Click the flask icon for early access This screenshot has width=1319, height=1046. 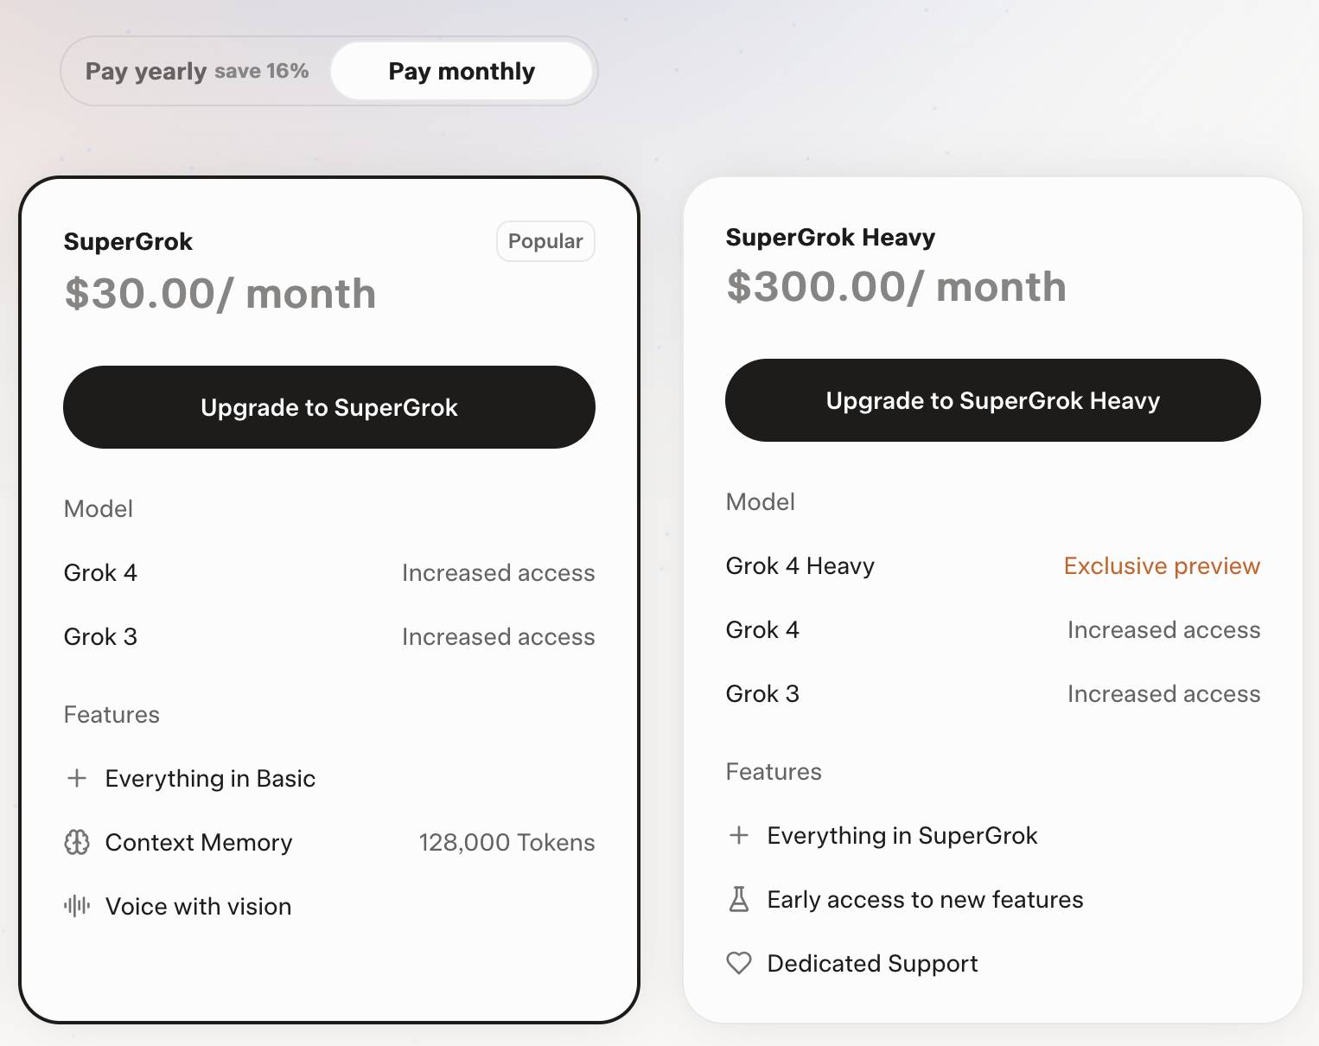tap(739, 899)
